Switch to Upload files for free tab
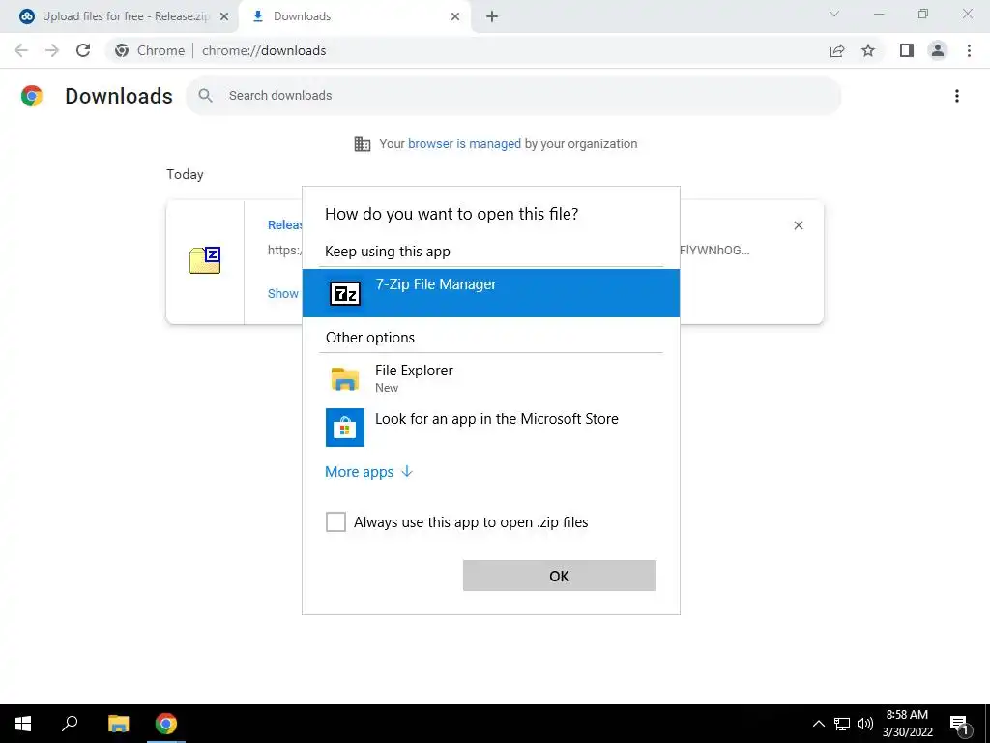990x743 pixels. pos(120,16)
